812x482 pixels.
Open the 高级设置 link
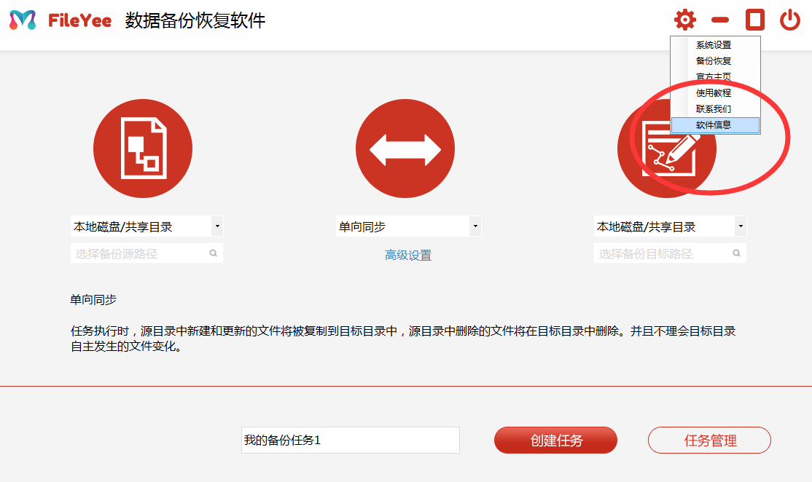[408, 256]
